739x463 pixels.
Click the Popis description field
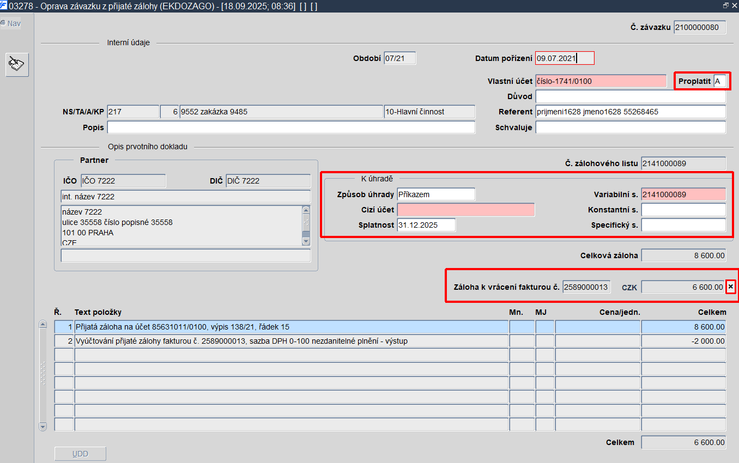pyautogui.click(x=291, y=127)
